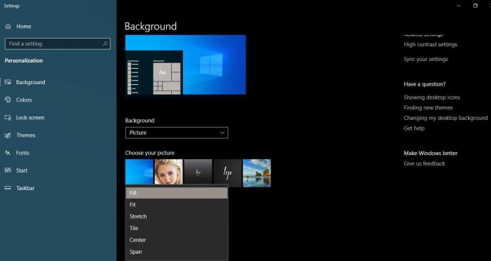Choose the Fit option

click(177, 205)
